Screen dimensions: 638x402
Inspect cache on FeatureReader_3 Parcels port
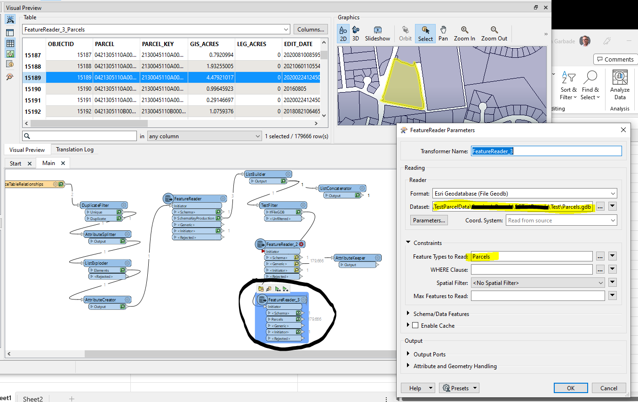click(298, 319)
